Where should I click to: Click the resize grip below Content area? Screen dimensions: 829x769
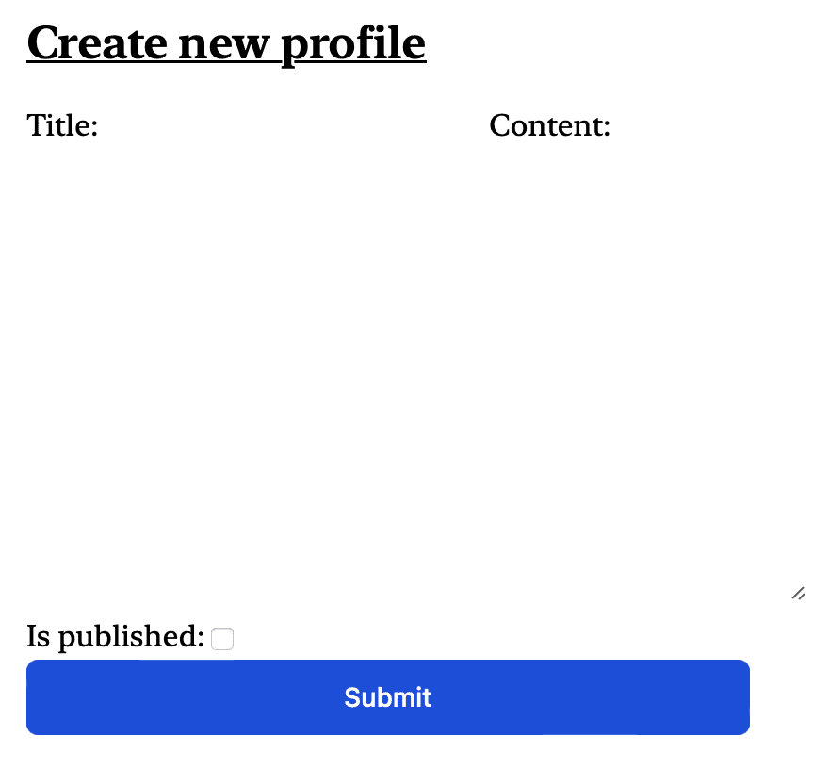[798, 594]
